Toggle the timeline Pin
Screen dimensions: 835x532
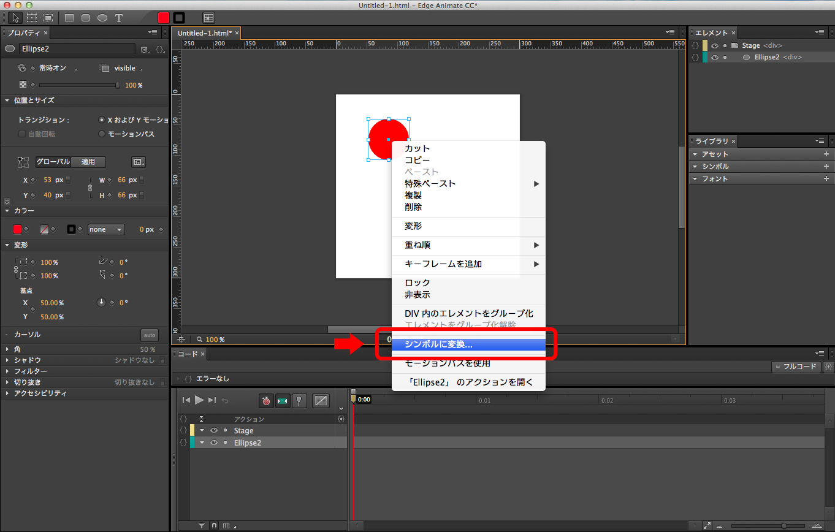299,401
